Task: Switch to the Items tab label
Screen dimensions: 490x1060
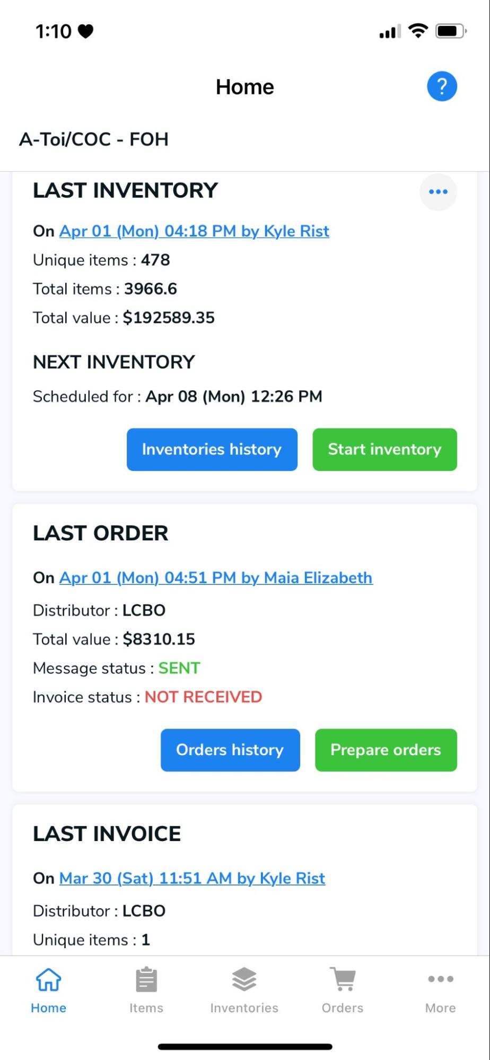Action: click(146, 1008)
